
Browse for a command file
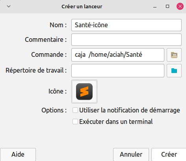pyautogui.click(x=174, y=55)
